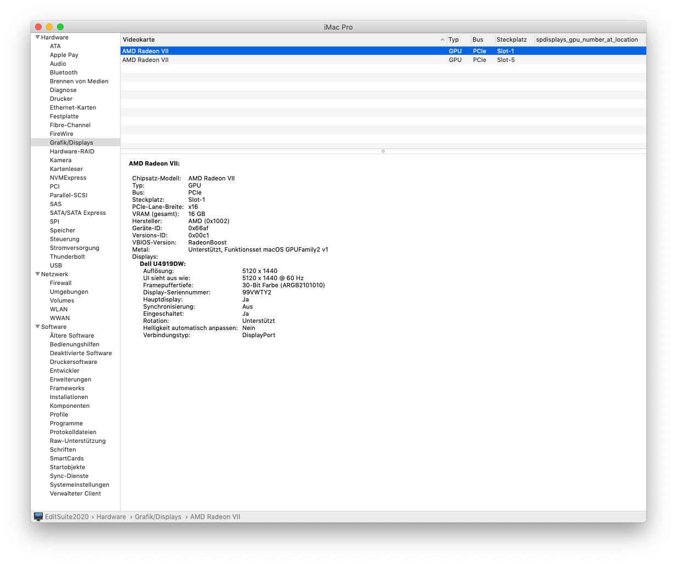Collapse the Software section triangle
Viewport: 677px width, 563px height.
37,327
